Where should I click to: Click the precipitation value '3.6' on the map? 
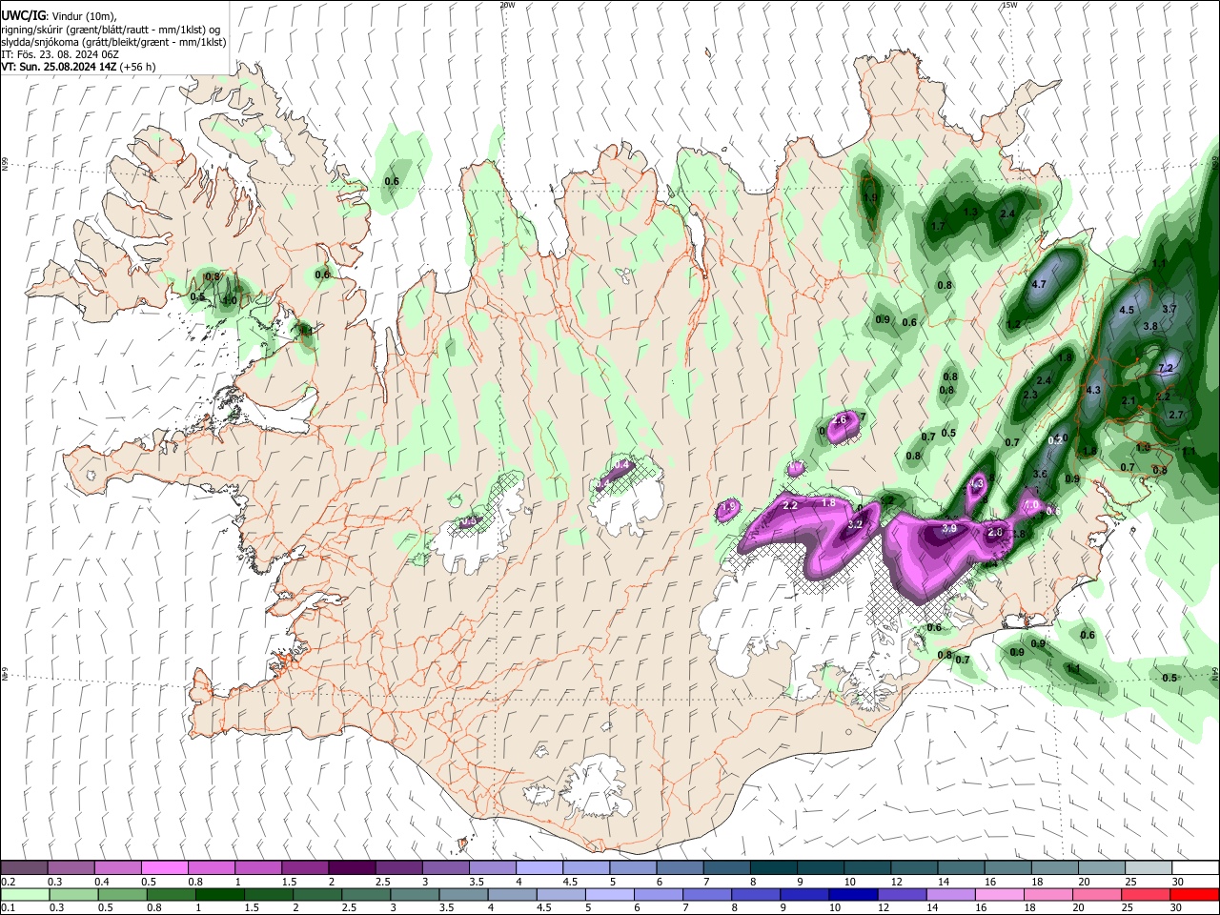[x=1040, y=474]
